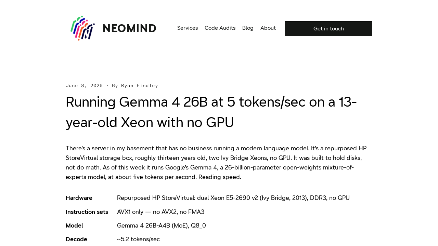Click the intro paragraph about the basement server
The image size is (438, 246).
[216, 163]
